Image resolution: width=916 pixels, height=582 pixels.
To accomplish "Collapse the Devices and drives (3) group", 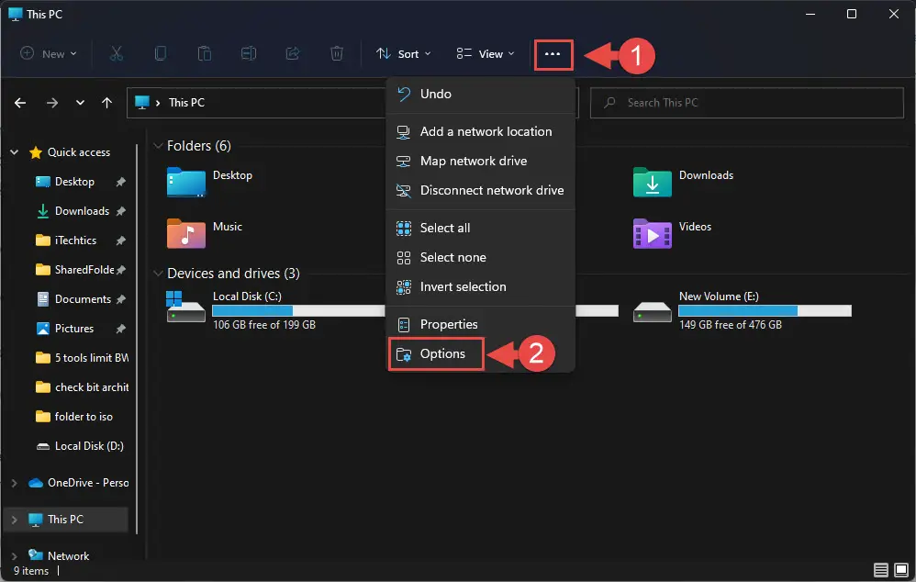I will tap(158, 273).
